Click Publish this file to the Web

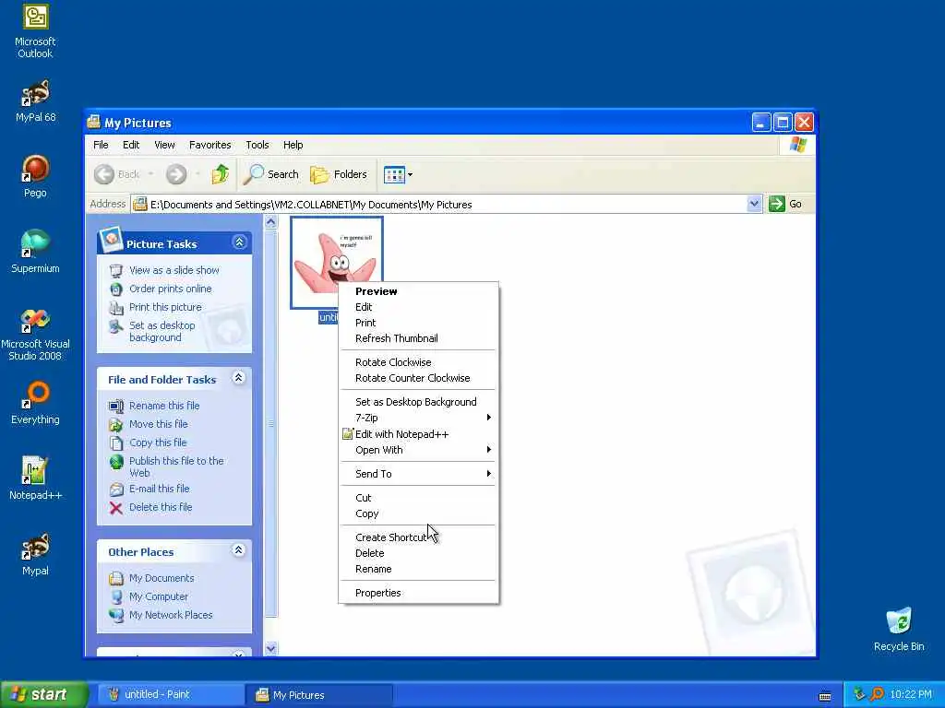pos(176,466)
